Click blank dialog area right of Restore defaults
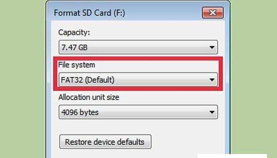277x158 pixels. (187, 142)
